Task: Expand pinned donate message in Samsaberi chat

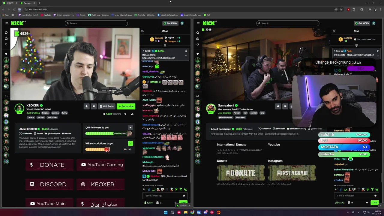Action: [x=378, y=55]
